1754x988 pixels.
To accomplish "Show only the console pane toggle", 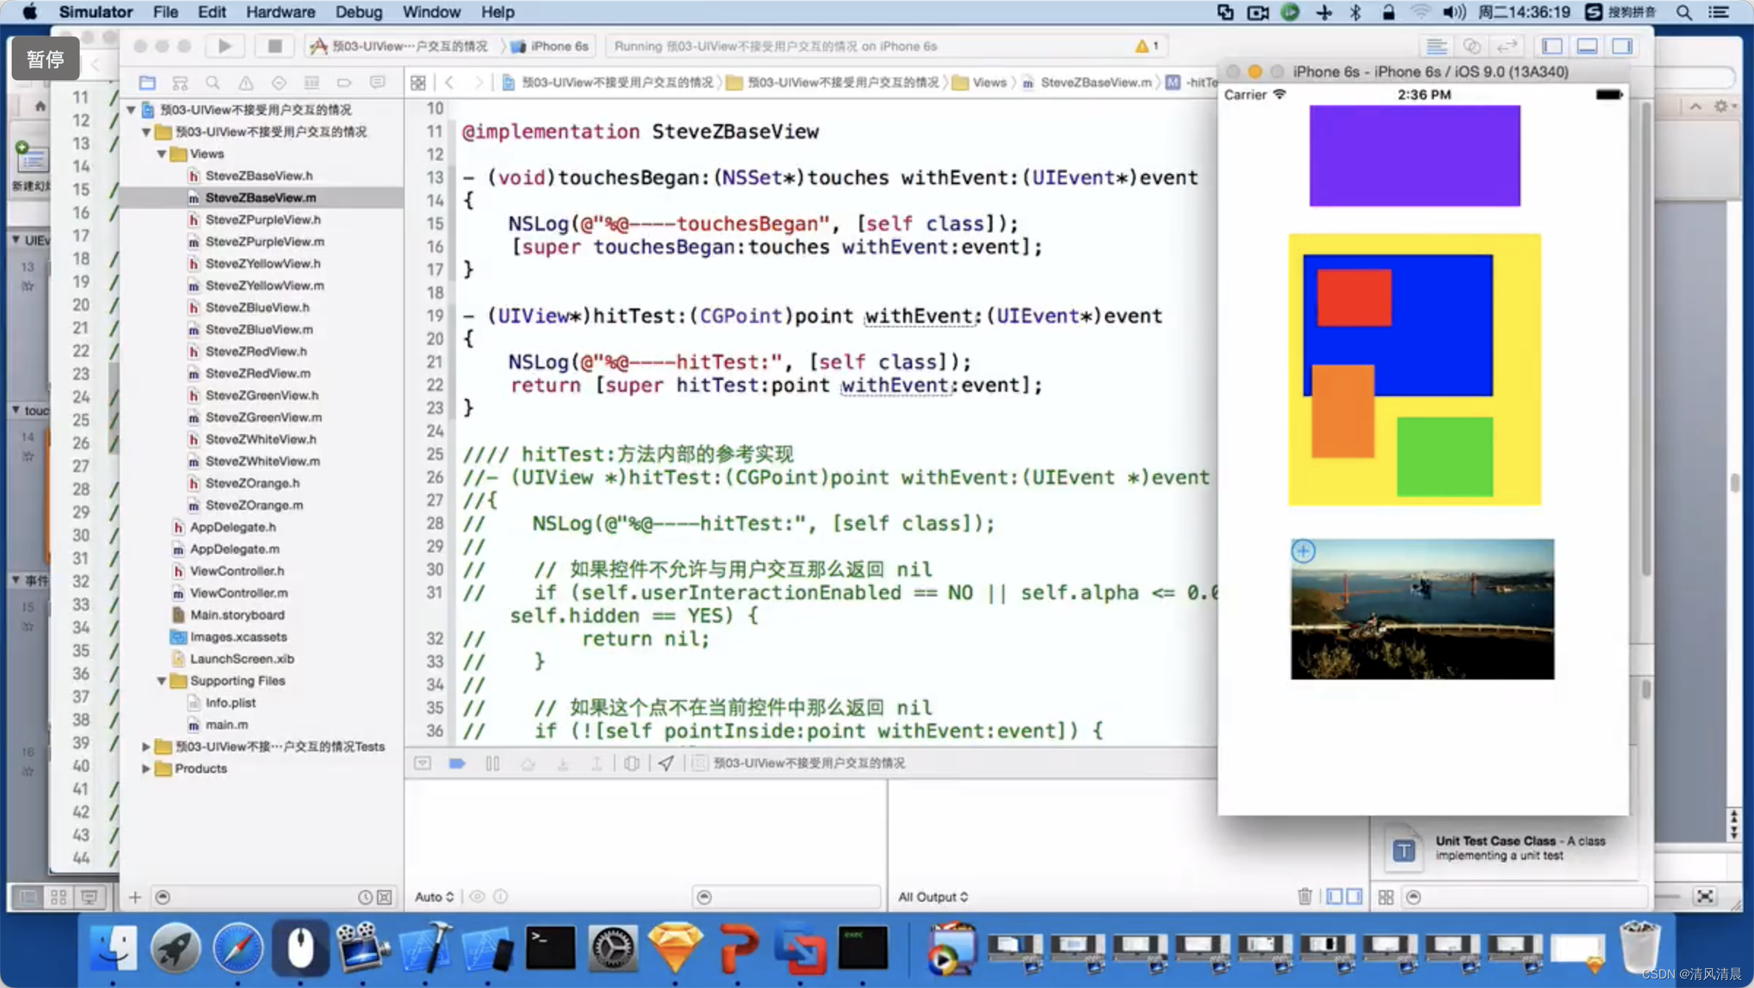I will 1354,896.
